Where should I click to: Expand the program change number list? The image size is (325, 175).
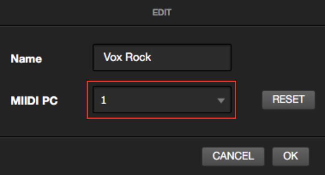point(162,100)
